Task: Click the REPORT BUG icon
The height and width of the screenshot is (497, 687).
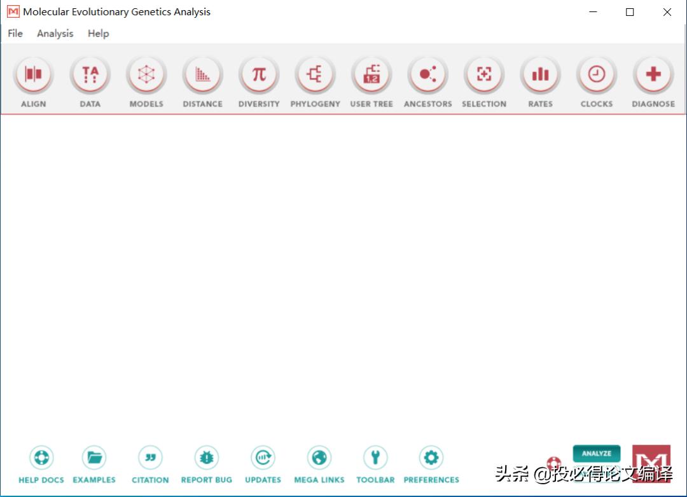Action: click(207, 458)
